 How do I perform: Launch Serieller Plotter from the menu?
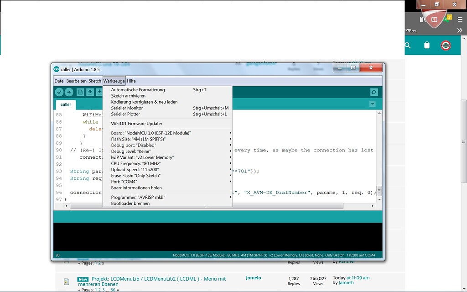pyautogui.click(x=167, y=114)
